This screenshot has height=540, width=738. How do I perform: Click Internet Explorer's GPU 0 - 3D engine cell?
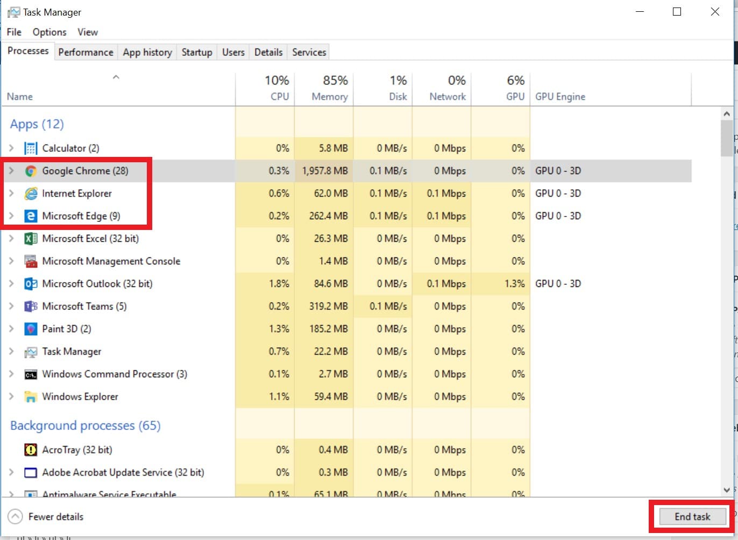tap(558, 193)
